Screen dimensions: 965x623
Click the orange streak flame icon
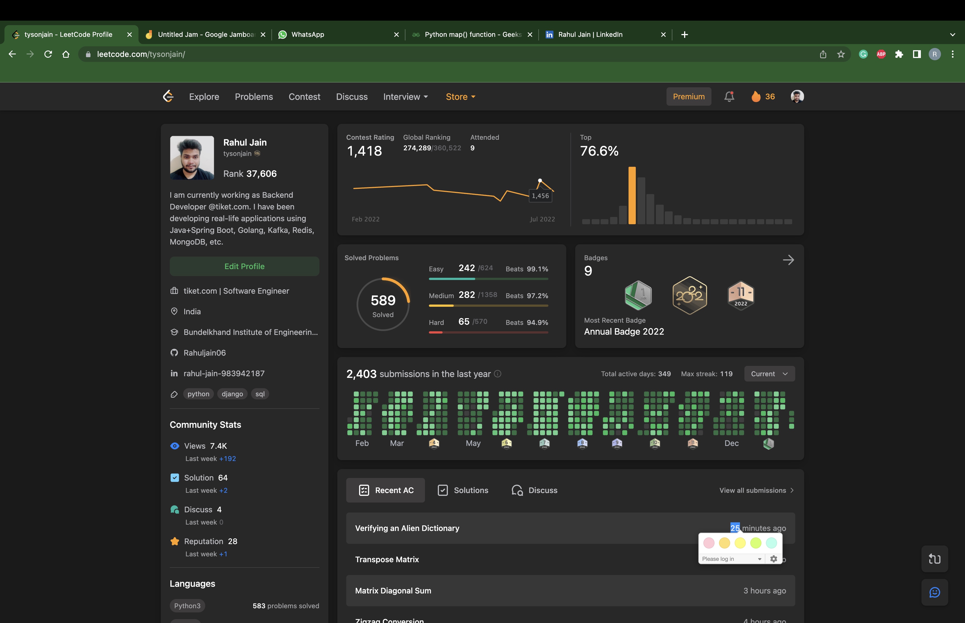756,97
